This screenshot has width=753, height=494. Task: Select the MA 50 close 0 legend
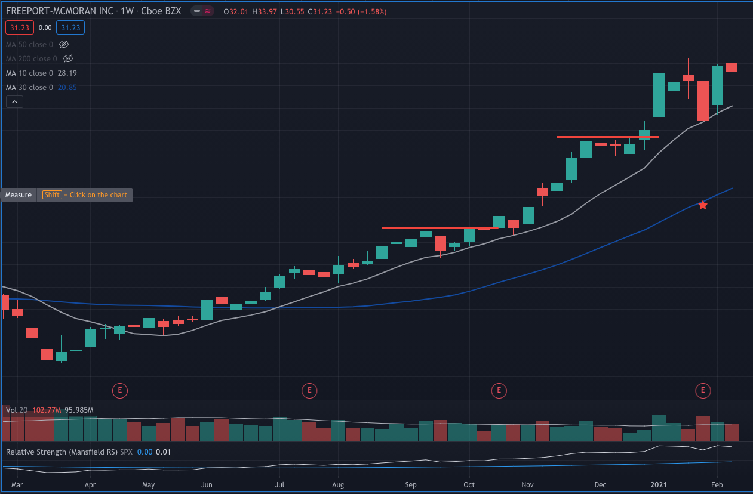point(29,44)
